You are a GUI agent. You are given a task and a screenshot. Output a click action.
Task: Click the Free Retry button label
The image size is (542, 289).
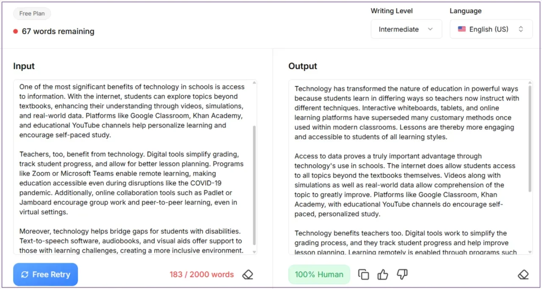tap(51, 275)
